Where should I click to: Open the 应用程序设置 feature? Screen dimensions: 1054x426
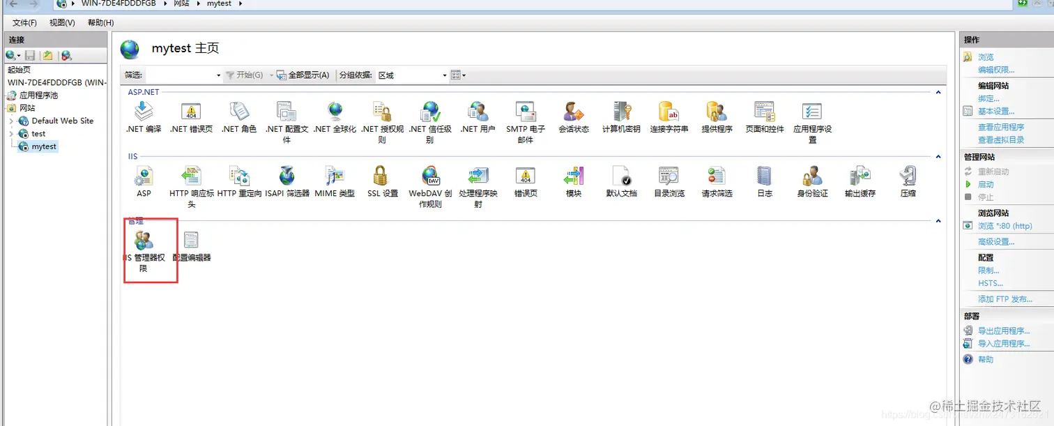tap(812, 122)
